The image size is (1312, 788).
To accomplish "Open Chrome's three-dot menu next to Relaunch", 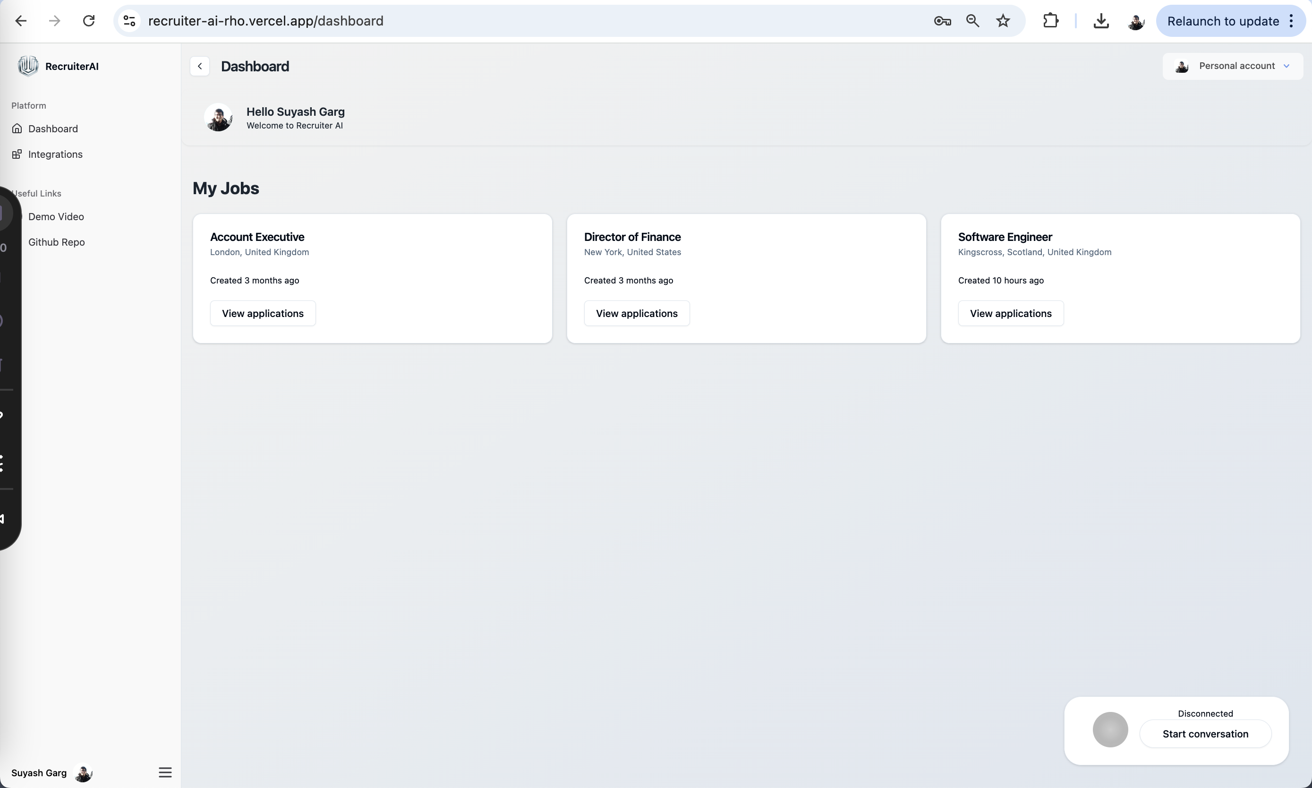I will 1291,21.
